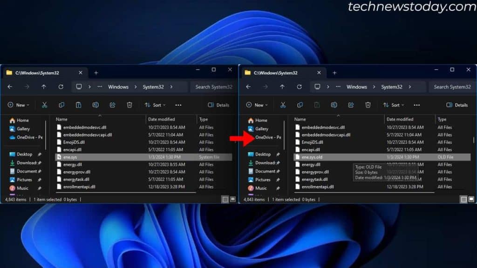Click Share icon in right window toolbar
The image size is (477, 268).
(x=351, y=105)
